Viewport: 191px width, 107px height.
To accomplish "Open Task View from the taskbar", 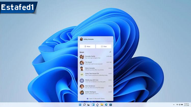I will click(x=89, y=105).
